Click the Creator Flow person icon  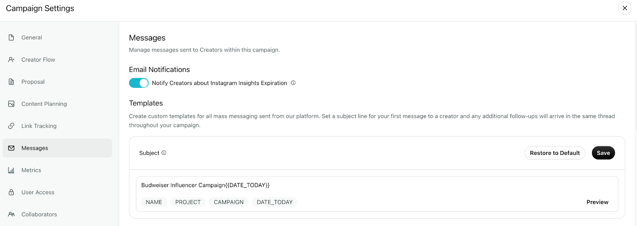11,60
